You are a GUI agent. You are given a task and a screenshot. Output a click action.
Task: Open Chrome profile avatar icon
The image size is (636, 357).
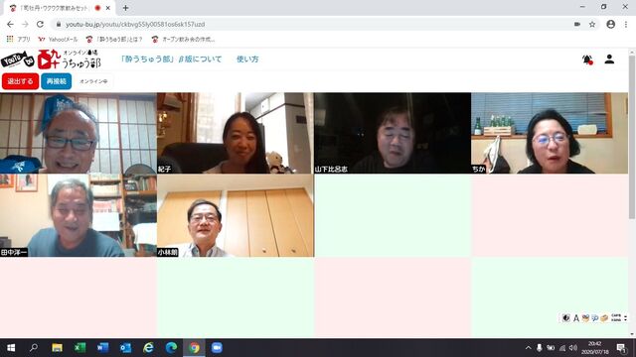(610, 24)
